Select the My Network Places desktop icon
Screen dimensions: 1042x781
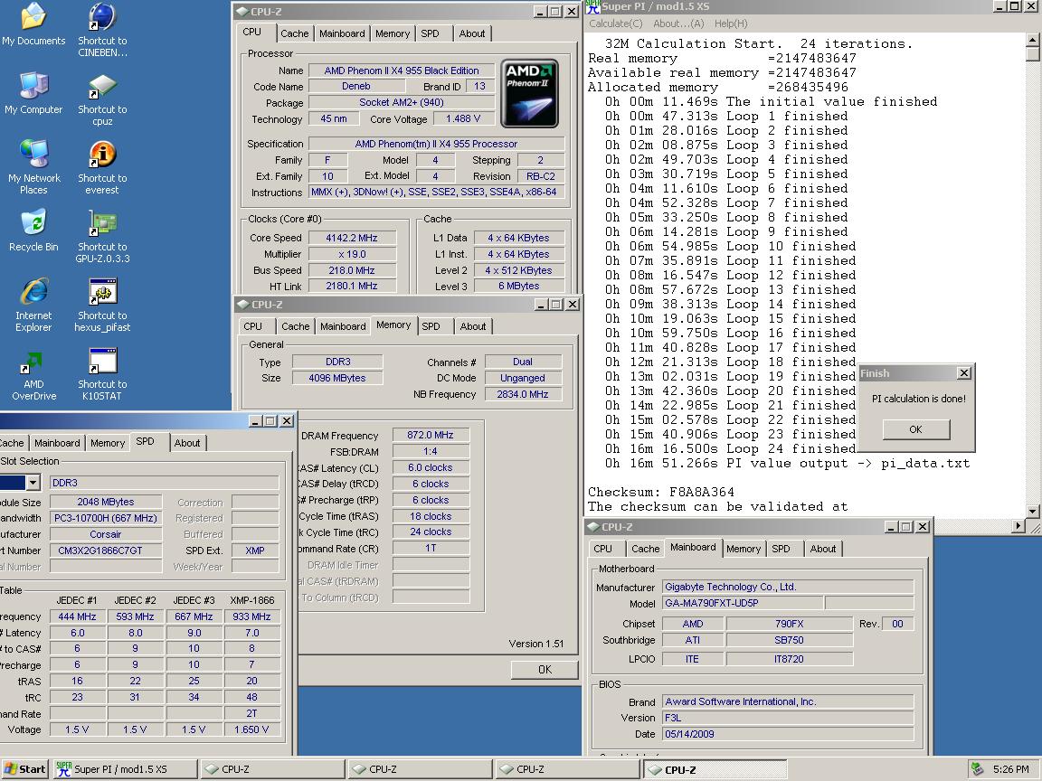coord(33,166)
